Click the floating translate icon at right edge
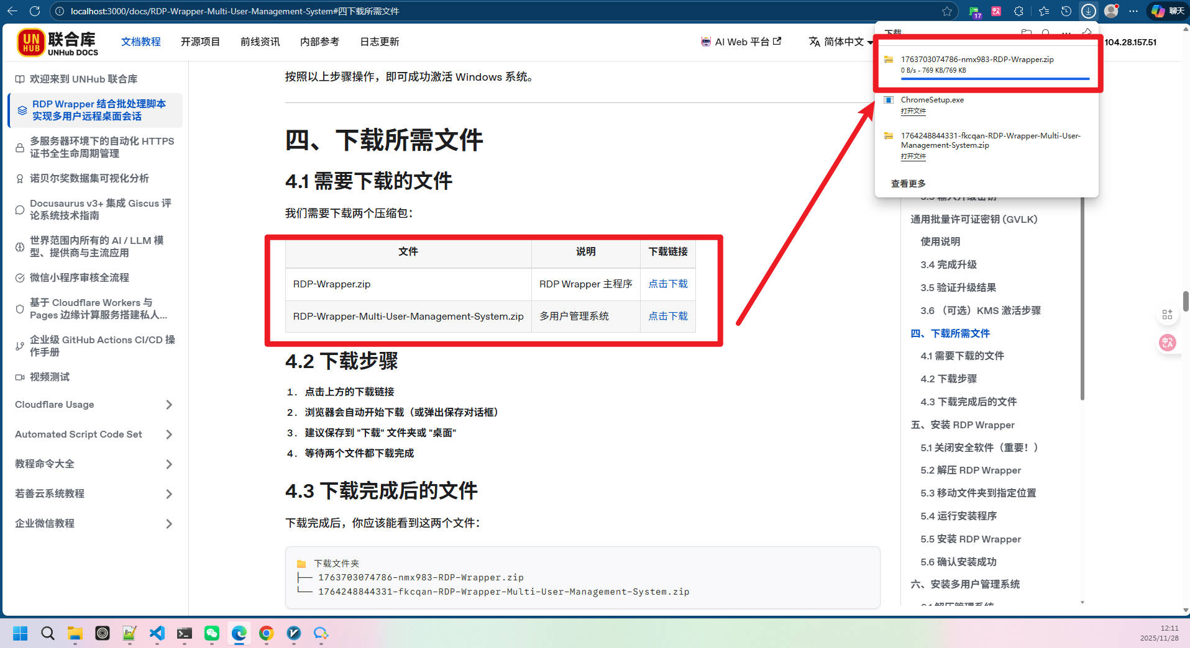This screenshot has height=648, width=1190. click(x=1168, y=343)
